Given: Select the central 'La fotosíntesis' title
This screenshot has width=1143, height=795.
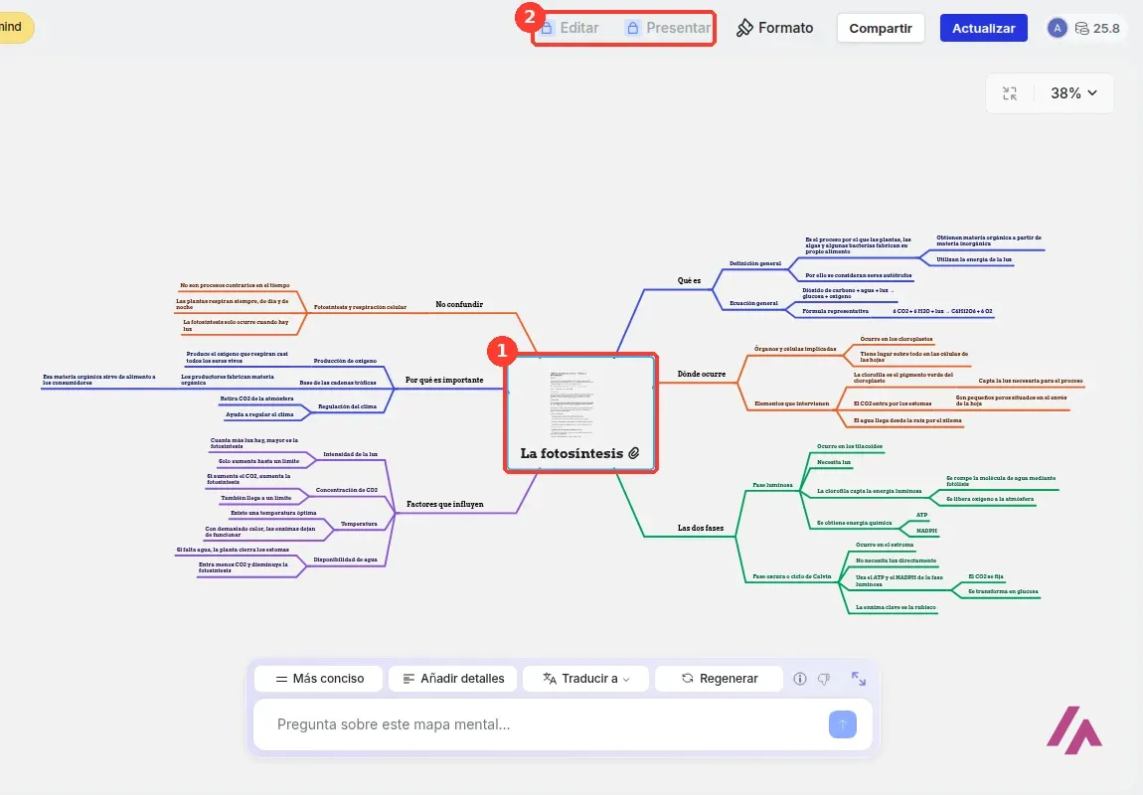Looking at the screenshot, I should coord(571,453).
